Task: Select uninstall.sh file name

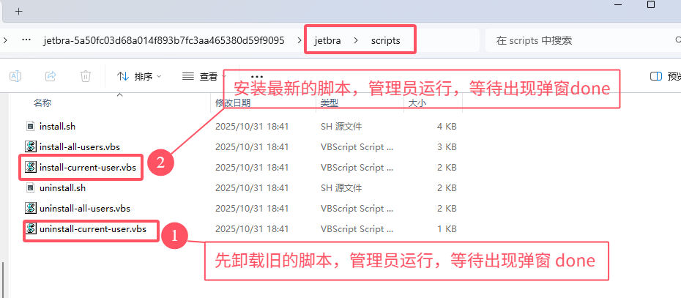Action: (x=62, y=188)
